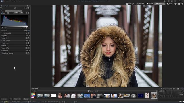Image resolution: width=184 pixels, height=103 pixels.
Task: Open the Effects gear settings
Action: click(27, 45)
